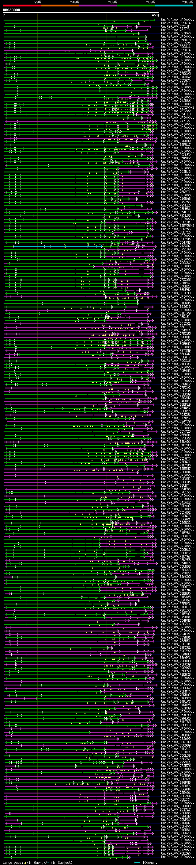Click the cyan ~100% alignment bar of Q1ZXD7

click(58, 246)
